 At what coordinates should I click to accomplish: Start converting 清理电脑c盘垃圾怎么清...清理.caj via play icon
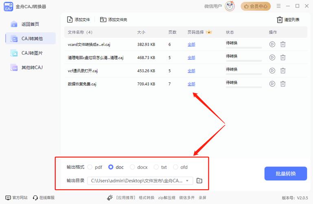(272, 58)
